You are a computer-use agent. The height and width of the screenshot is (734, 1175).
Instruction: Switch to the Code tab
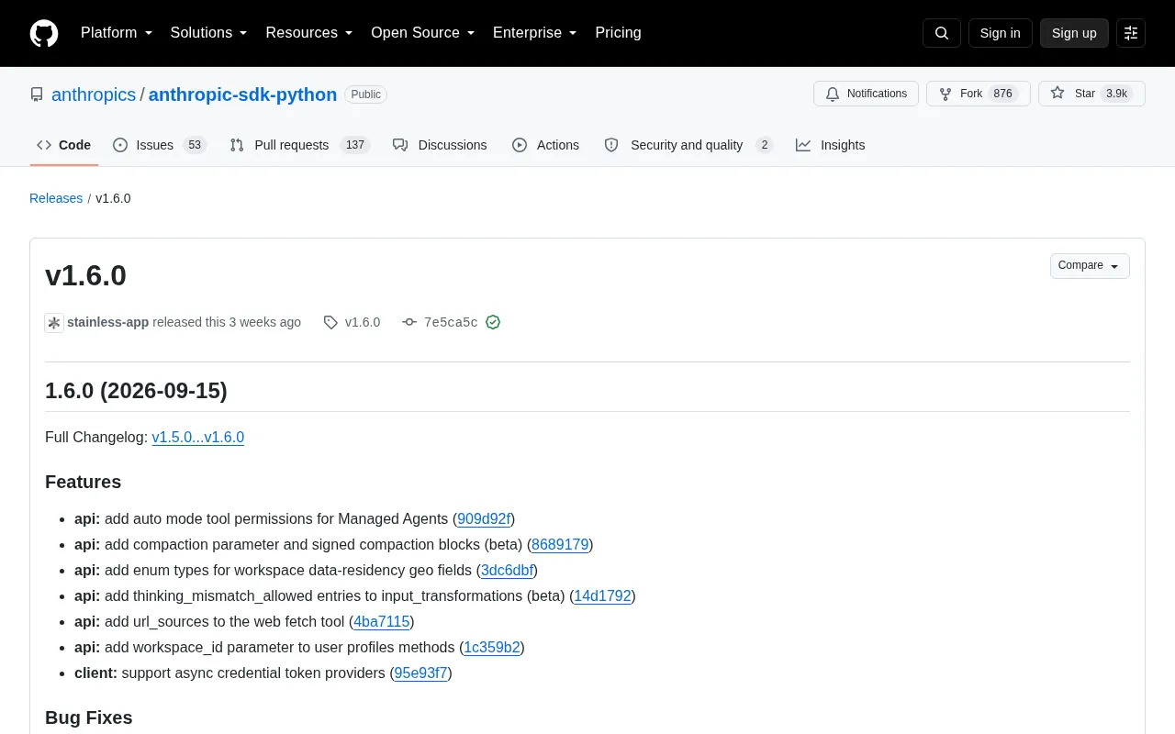pos(64,145)
